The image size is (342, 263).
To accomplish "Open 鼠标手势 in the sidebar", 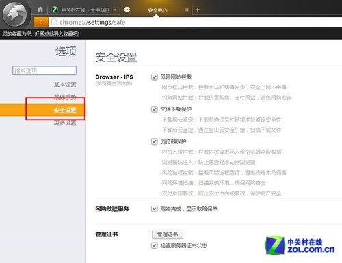I will [x=65, y=97].
